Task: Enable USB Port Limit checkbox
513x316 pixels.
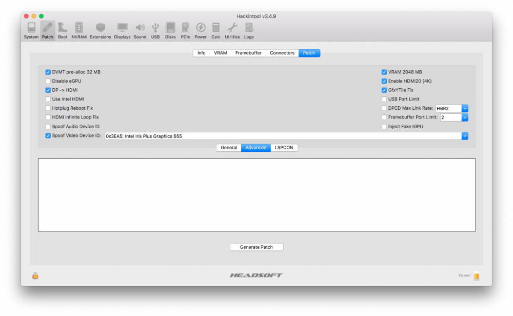Action: (384, 99)
